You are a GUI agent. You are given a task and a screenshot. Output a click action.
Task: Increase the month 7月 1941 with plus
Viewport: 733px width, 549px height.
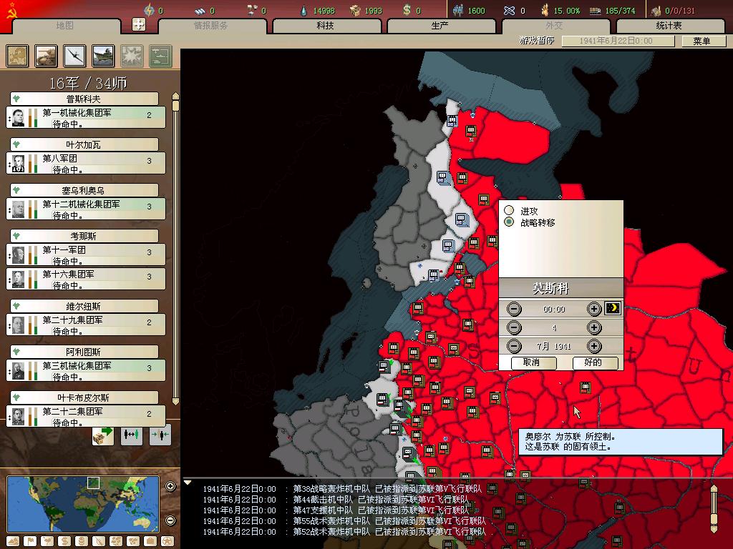[593, 346]
